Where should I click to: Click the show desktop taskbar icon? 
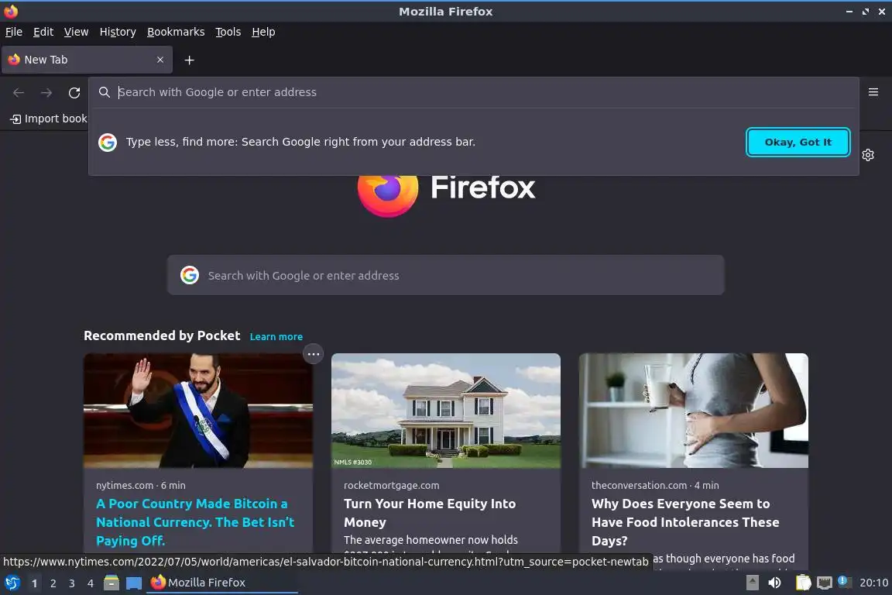click(134, 583)
